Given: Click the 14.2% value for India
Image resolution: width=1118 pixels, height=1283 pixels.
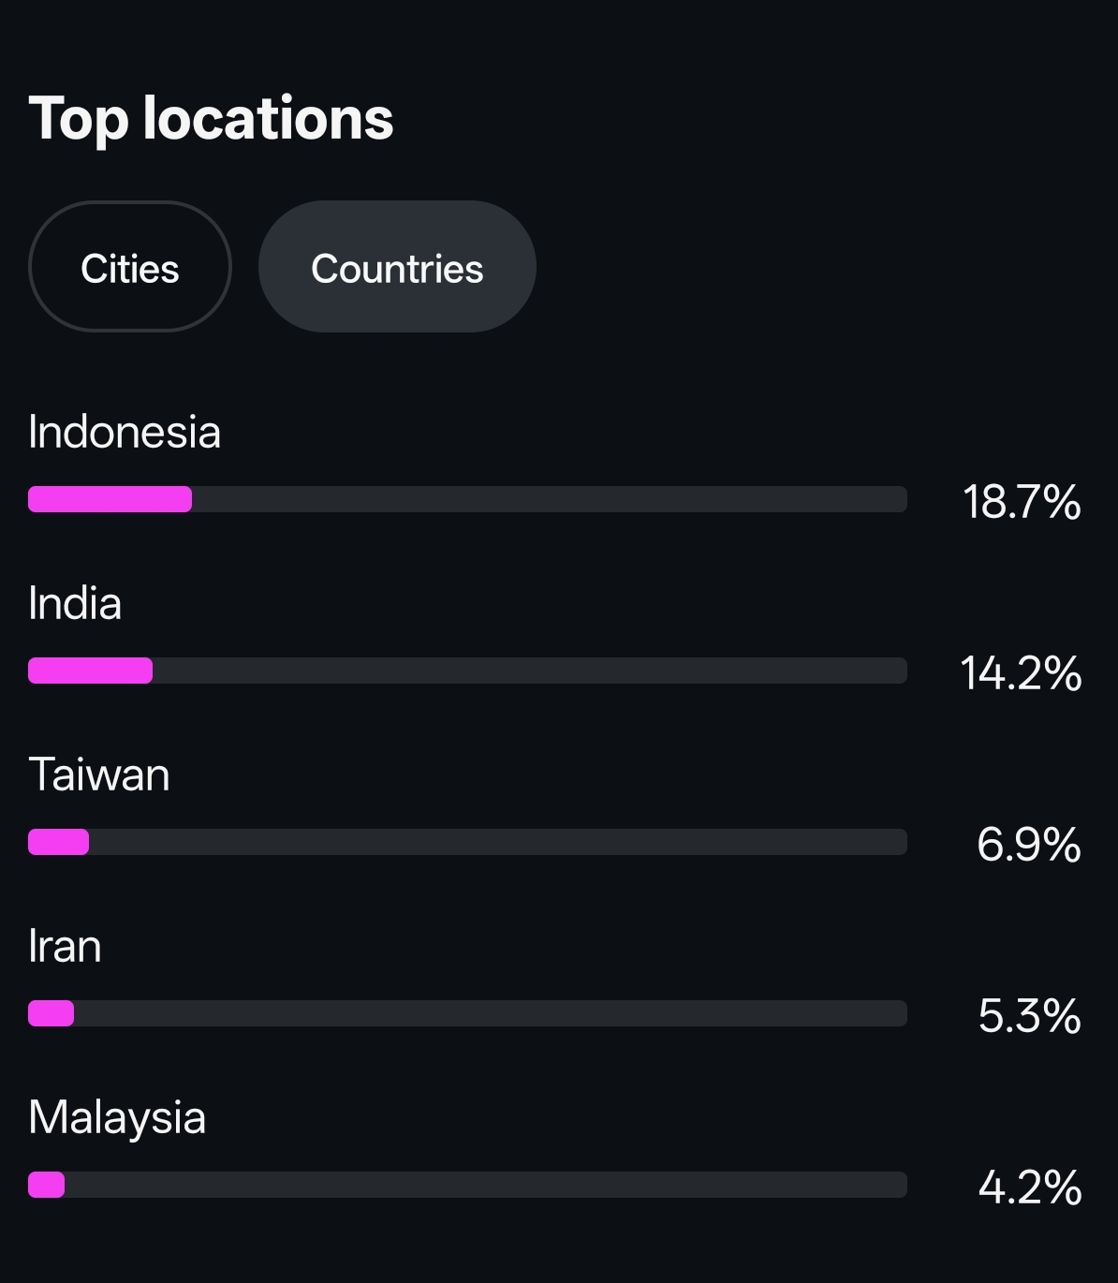Looking at the screenshot, I should (1021, 673).
